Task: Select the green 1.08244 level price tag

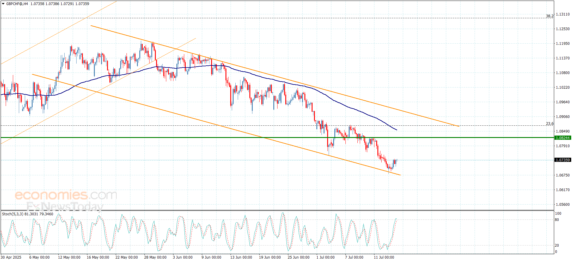Action: point(563,138)
